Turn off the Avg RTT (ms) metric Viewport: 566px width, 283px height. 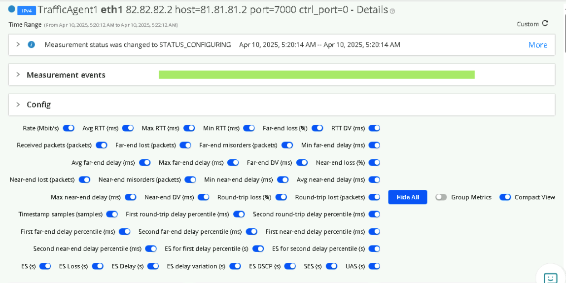[x=128, y=128]
